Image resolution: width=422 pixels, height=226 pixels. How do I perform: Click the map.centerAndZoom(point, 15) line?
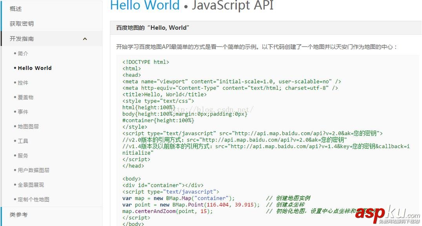point(167,211)
